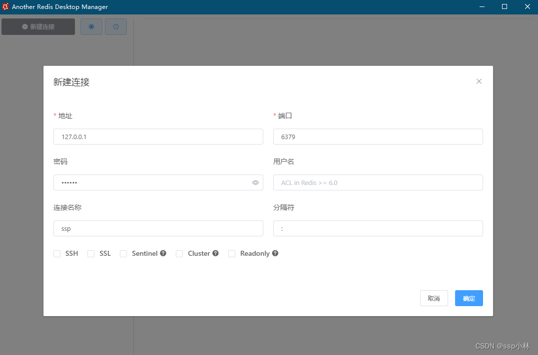Show the password using the eye icon
Image resolution: width=538 pixels, height=355 pixels.
click(x=255, y=182)
